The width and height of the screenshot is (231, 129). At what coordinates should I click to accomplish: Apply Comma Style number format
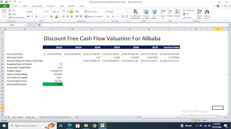(x=117, y=17)
